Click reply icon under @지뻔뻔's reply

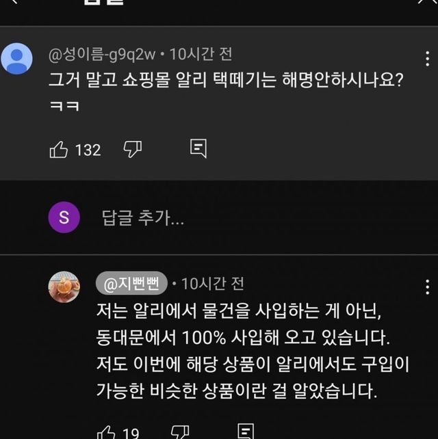[x=244, y=431]
